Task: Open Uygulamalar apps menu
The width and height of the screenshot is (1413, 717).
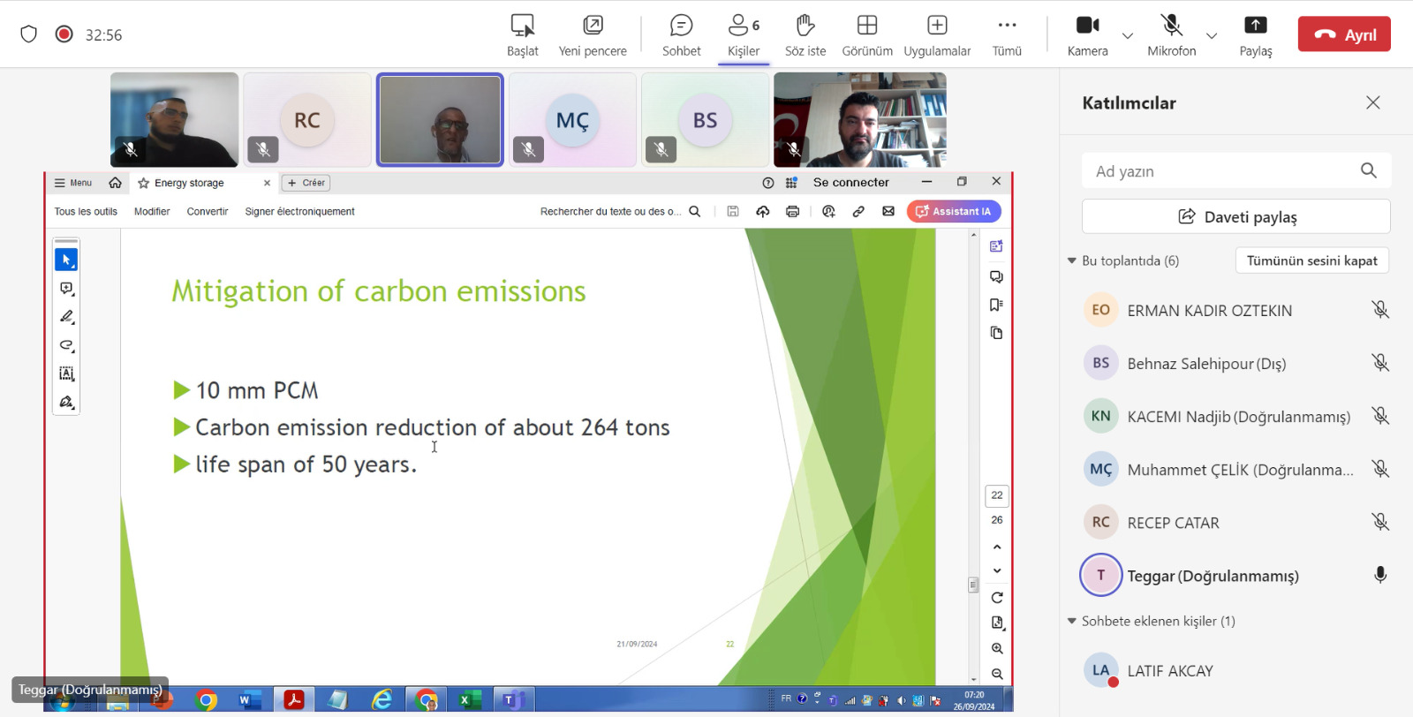Action: [936, 35]
